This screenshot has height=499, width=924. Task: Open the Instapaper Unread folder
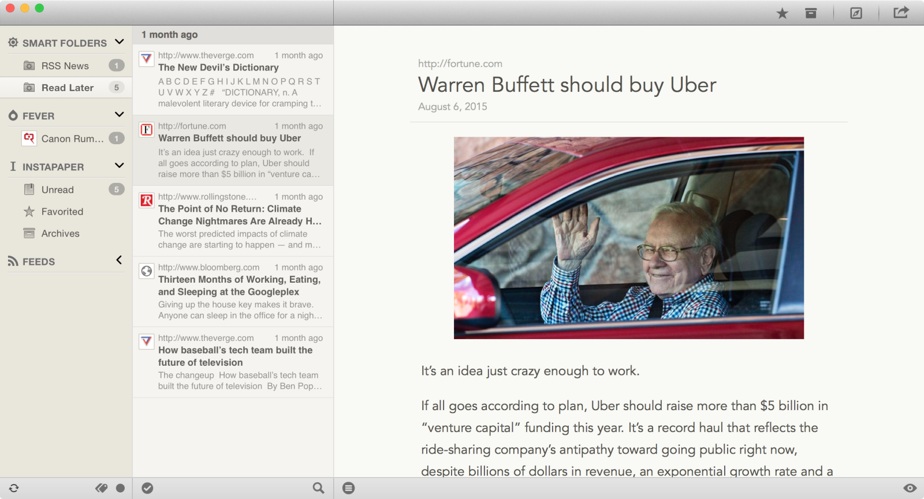point(66,190)
